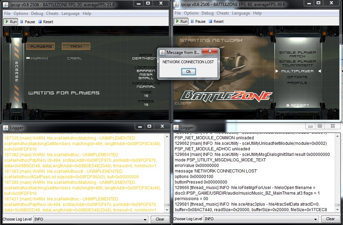The height and width of the screenshot is (225, 343).
Task: Pause the right Jpcsp emulator
Action: 198,21
